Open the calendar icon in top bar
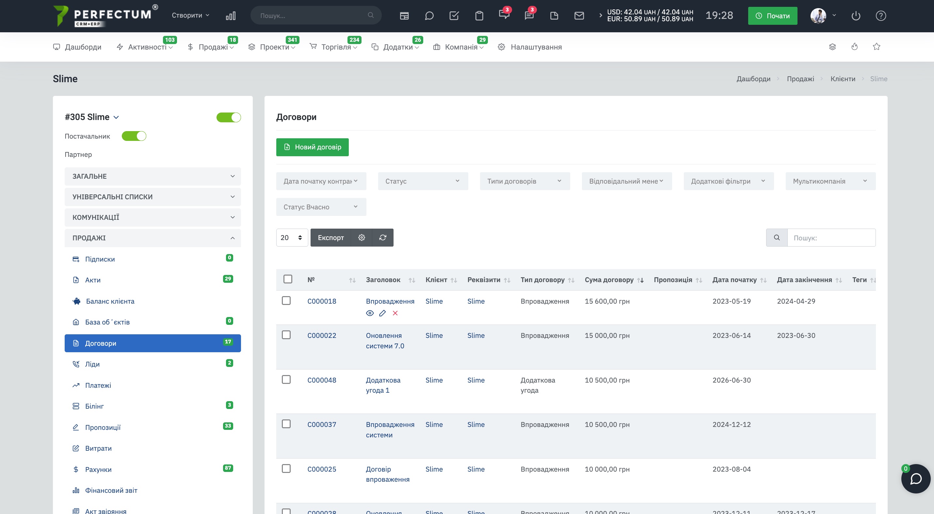934x514 pixels. point(404,16)
